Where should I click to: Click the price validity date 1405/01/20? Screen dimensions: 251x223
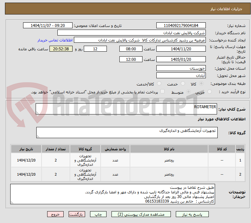pyautogui.click(x=181, y=60)
